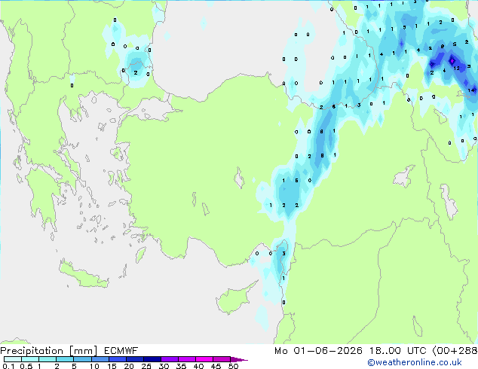The image size is (478, 369).
Task: Click the legend value label '25'
Action: pos(146,366)
